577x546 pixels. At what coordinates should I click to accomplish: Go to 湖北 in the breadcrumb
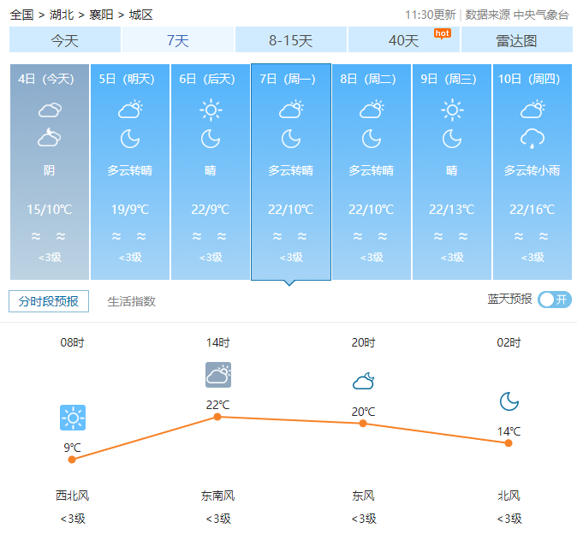pyautogui.click(x=62, y=15)
